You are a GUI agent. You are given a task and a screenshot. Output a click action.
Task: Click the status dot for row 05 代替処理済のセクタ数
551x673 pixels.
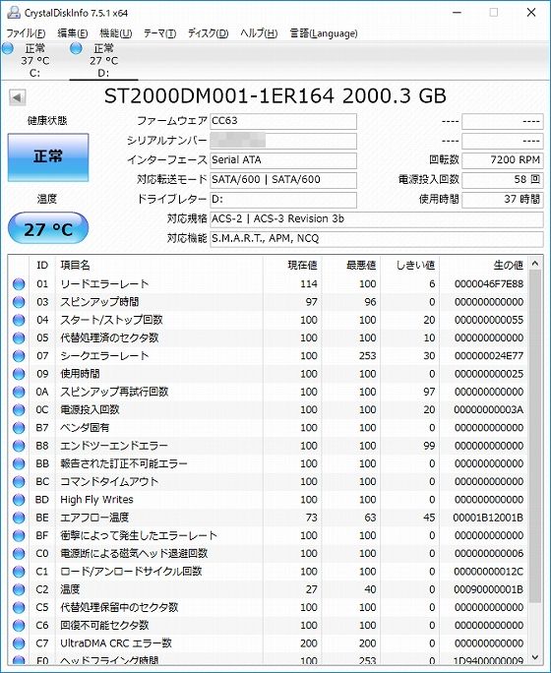(x=19, y=338)
